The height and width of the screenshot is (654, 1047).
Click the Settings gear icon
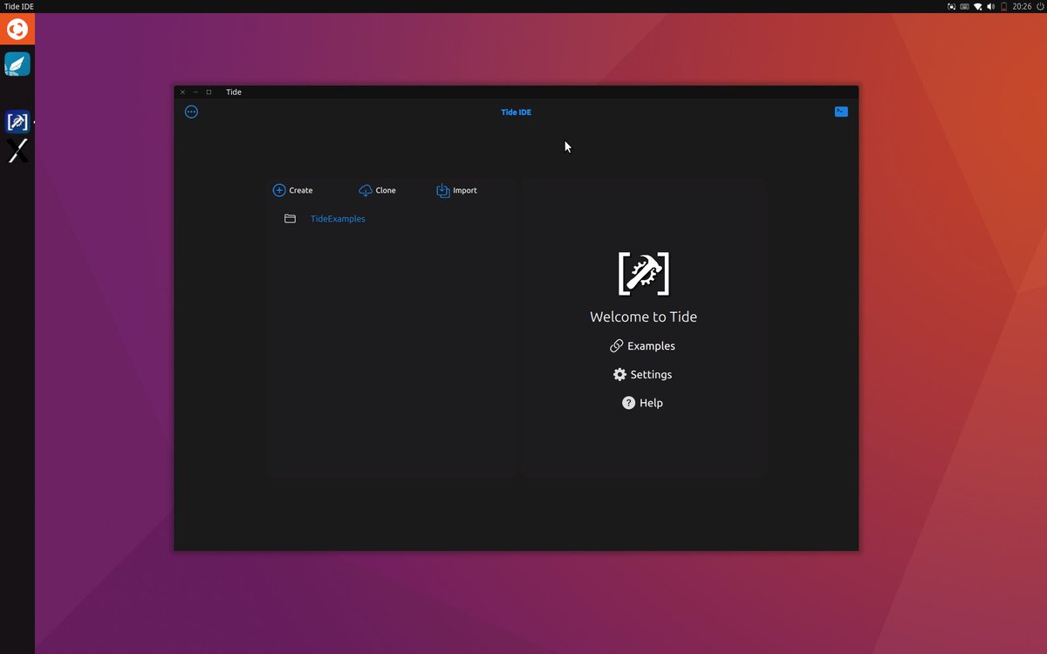coord(619,374)
